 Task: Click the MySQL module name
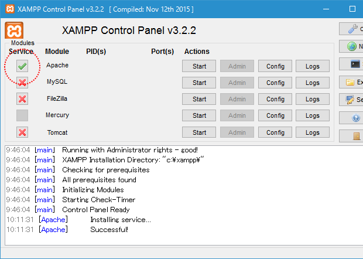pos(57,82)
